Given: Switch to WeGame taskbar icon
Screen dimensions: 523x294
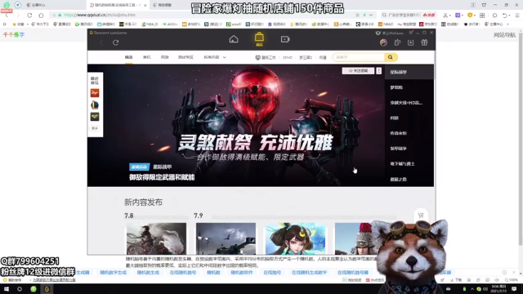Looking at the screenshot, I should pos(47,289).
